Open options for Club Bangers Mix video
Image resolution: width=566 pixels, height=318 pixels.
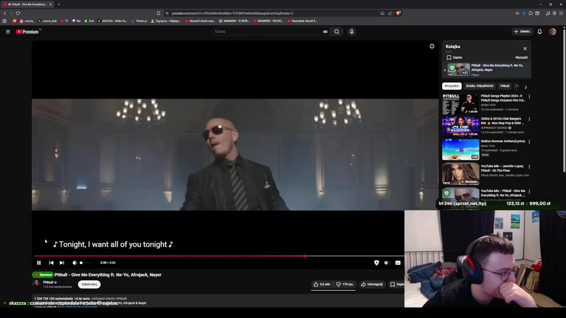[529, 119]
